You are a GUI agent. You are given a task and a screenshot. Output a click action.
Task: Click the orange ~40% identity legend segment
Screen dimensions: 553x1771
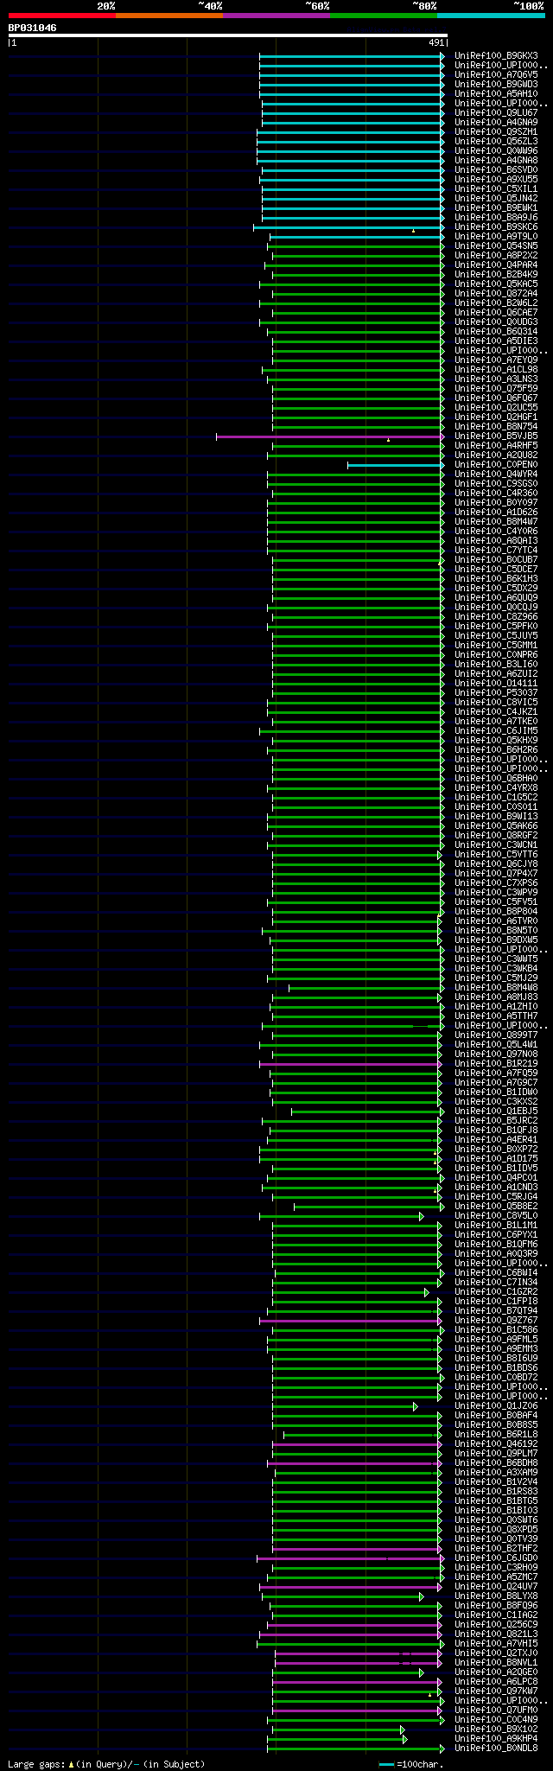pyautogui.click(x=168, y=16)
